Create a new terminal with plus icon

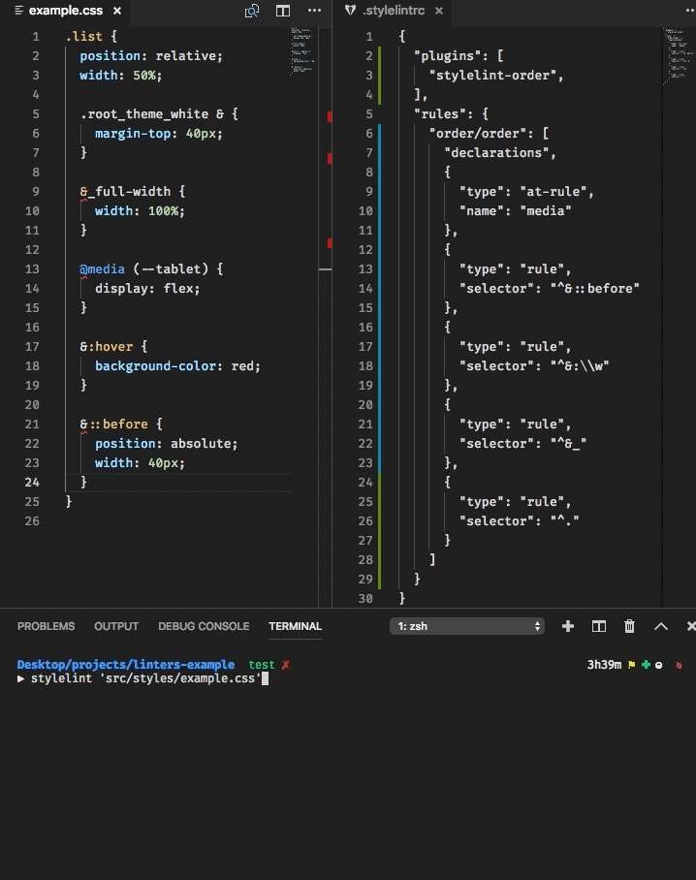pos(568,626)
